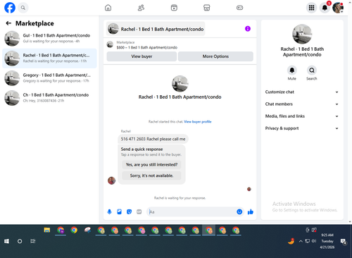352x258 pixels.
Task: Go to the Home tab
Action: [x=108, y=8]
